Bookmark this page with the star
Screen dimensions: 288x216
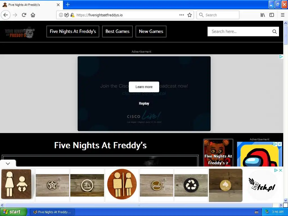click(190, 15)
